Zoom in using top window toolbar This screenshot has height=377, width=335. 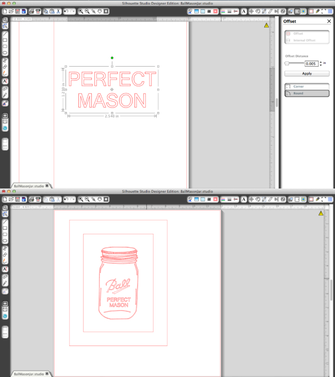click(81, 11)
